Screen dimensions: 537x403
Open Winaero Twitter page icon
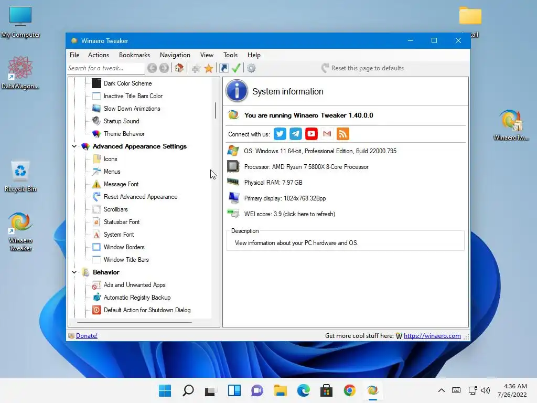coord(280,134)
